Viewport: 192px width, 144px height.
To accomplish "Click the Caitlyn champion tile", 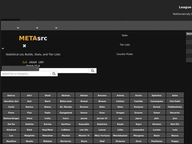I will tap(120, 101).
